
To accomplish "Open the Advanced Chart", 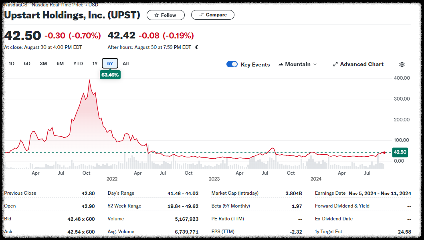I will [x=358, y=65].
